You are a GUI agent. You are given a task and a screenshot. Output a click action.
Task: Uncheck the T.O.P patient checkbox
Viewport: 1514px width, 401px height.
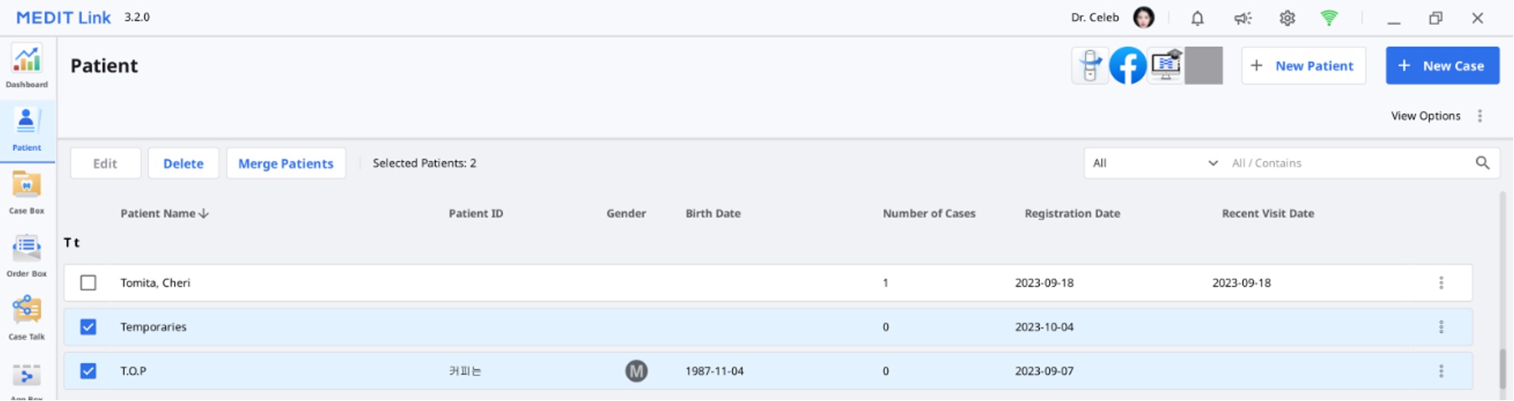pyautogui.click(x=88, y=371)
